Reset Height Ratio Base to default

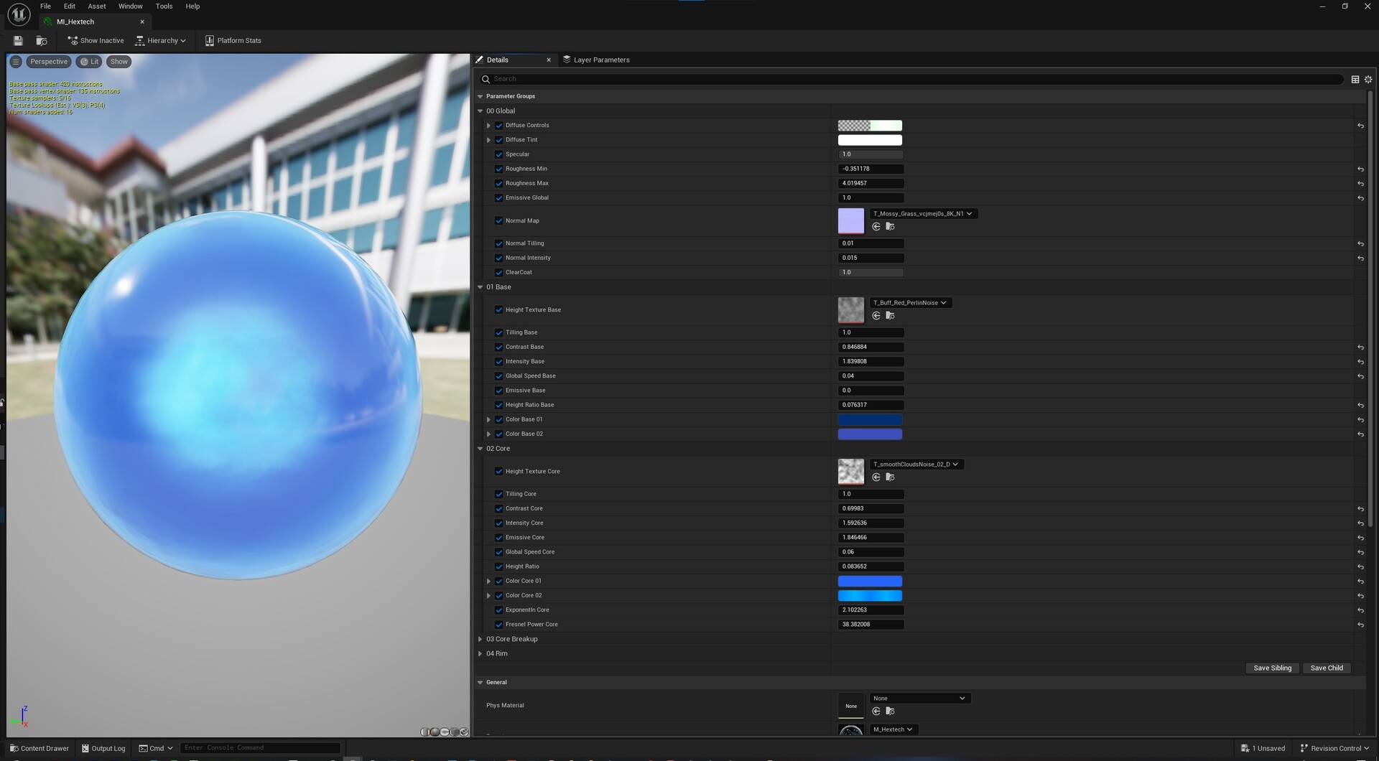pos(1360,406)
